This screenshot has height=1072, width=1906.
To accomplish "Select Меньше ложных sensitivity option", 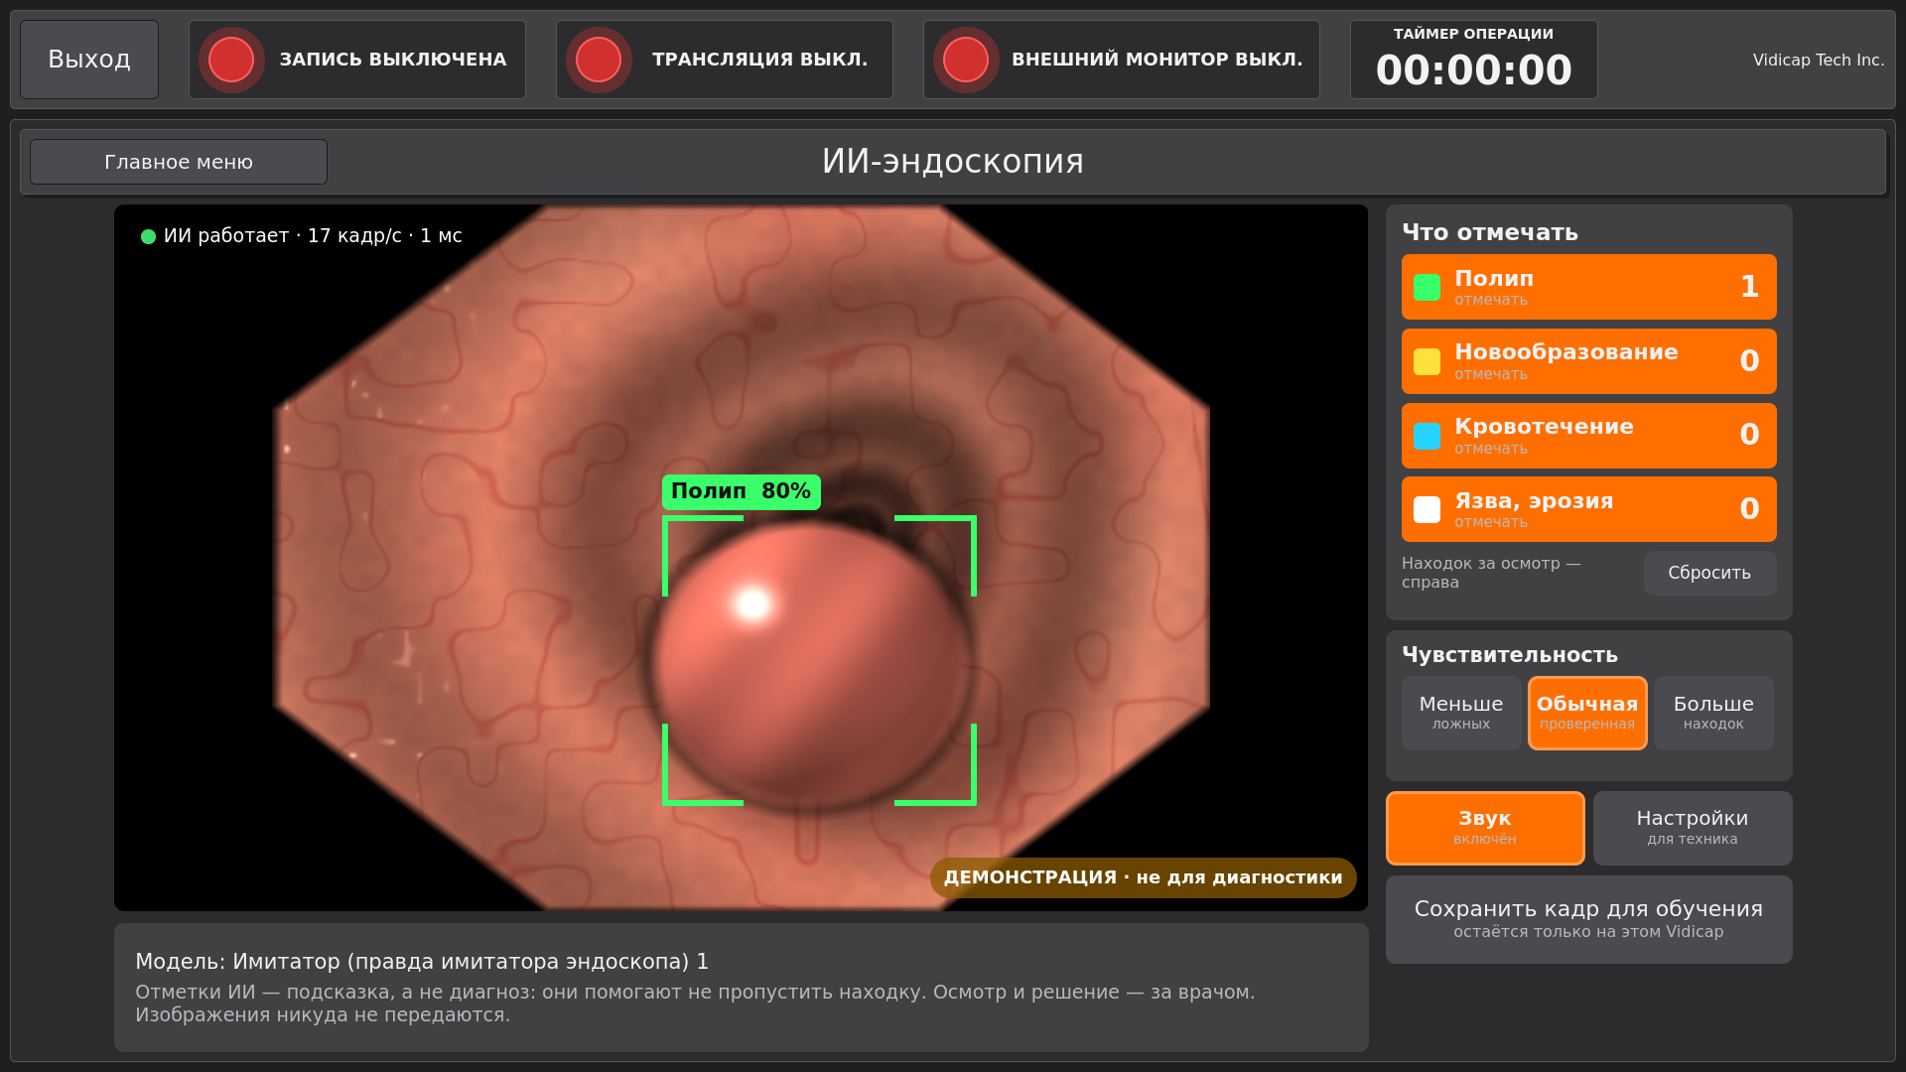I will [1460, 713].
